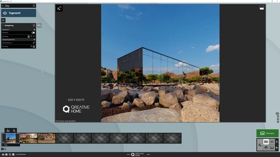Click the first icon in the bottom-left taskbar
This screenshot has width=280, height=157.
pos(3,154)
